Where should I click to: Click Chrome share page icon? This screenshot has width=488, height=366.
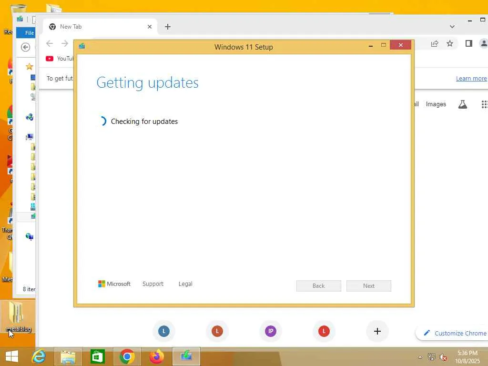[435, 43]
